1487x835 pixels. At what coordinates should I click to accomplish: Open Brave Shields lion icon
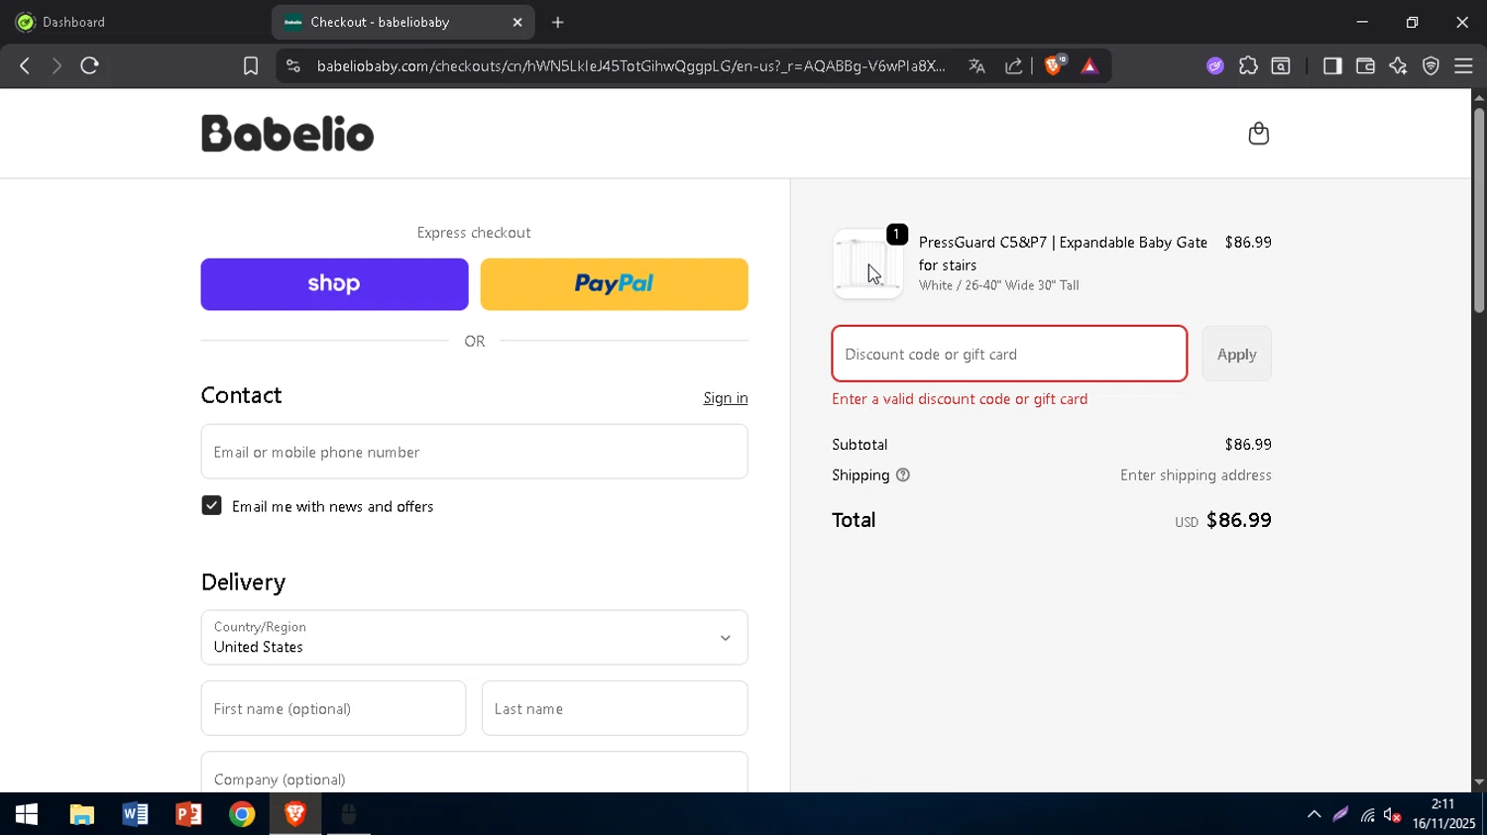click(1054, 66)
